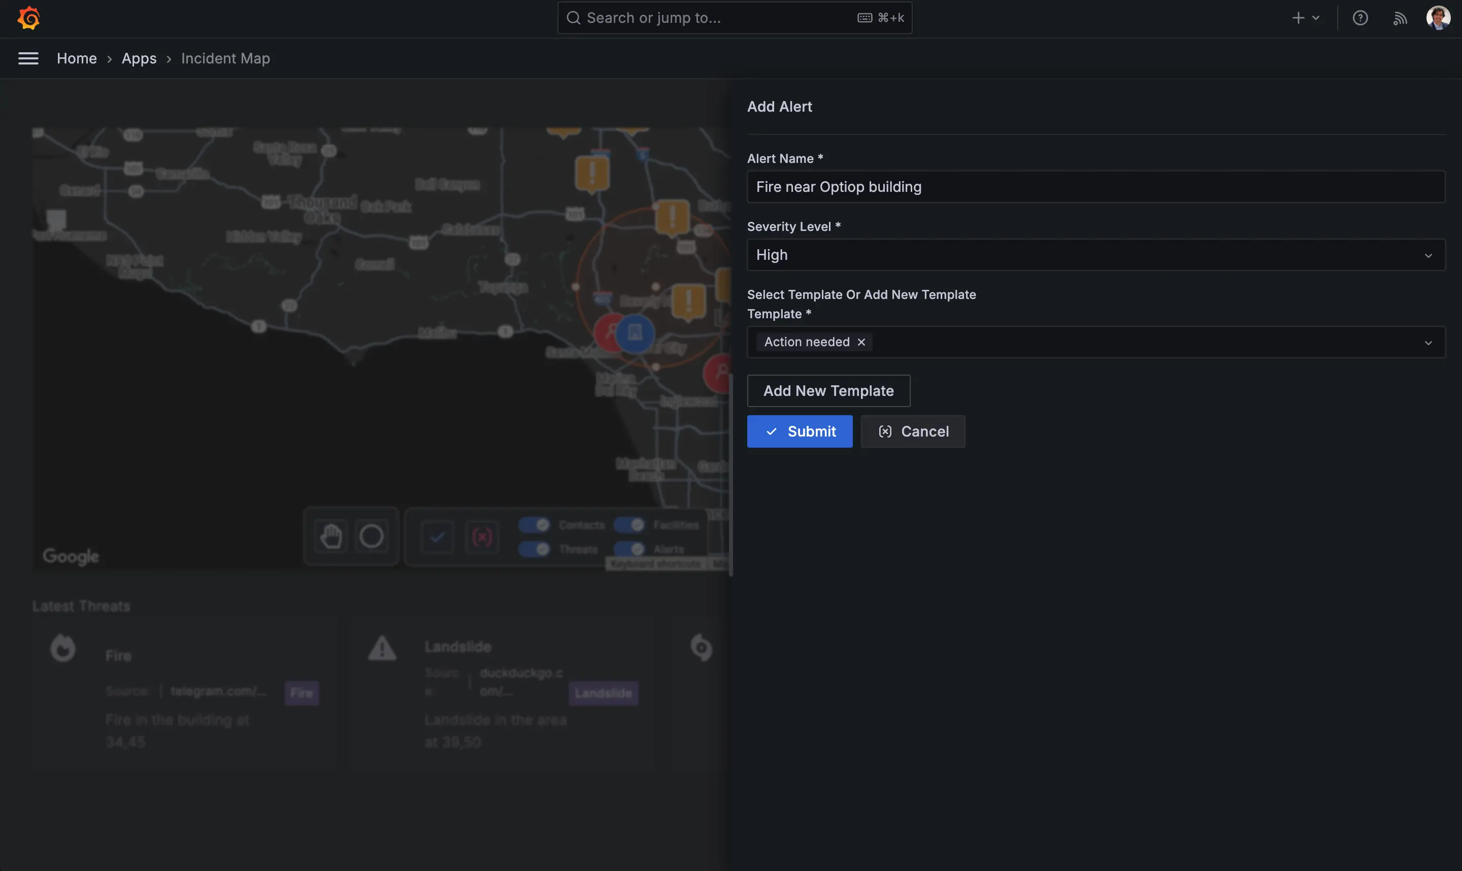The width and height of the screenshot is (1462, 871).
Task: Click the checkmark confirm icon on the map
Action: tap(438, 535)
